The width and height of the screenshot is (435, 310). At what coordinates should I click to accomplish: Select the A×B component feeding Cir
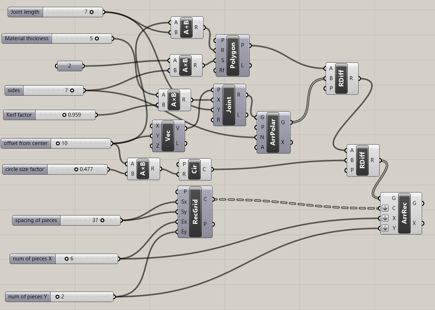click(x=143, y=169)
